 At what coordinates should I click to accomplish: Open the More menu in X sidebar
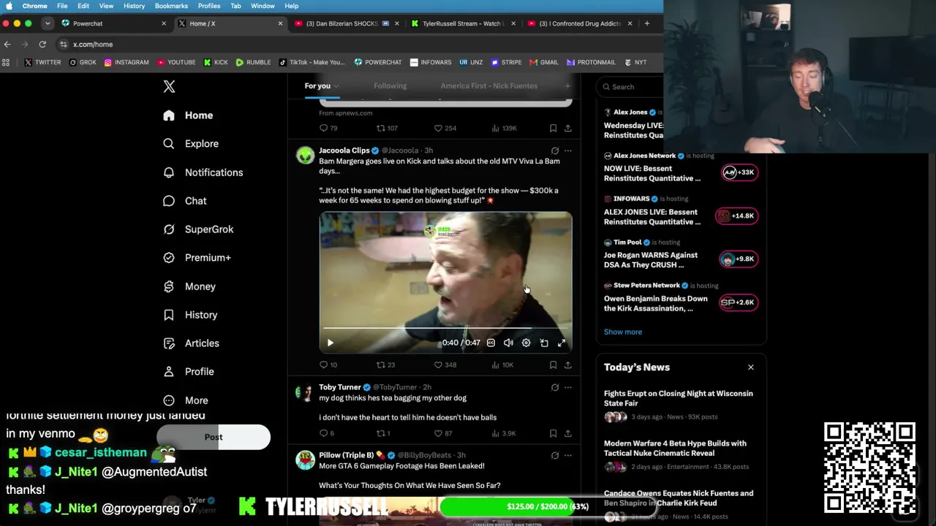point(186,400)
